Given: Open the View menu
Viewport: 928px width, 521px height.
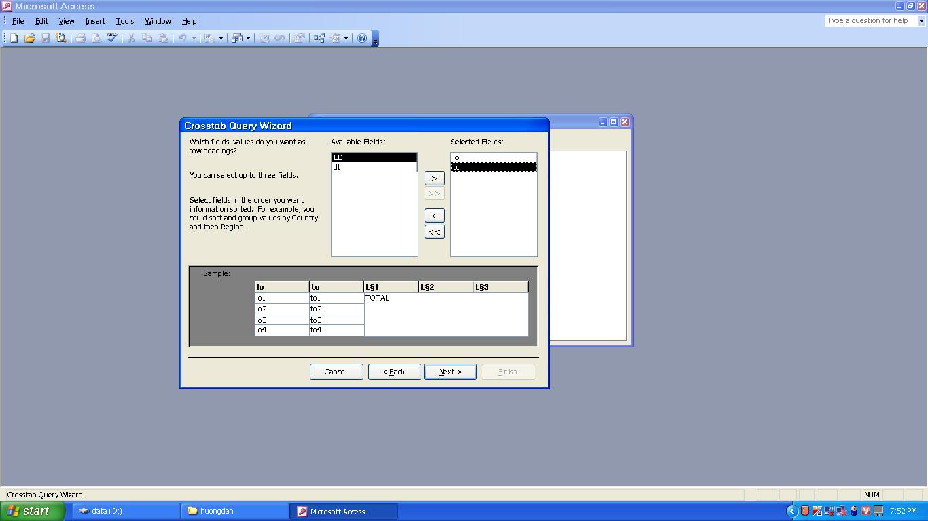Looking at the screenshot, I should coord(67,21).
